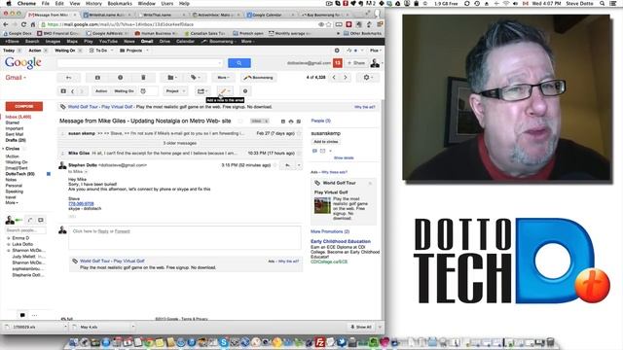
Task: Reload the page in Chrome
Action: (23, 24)
